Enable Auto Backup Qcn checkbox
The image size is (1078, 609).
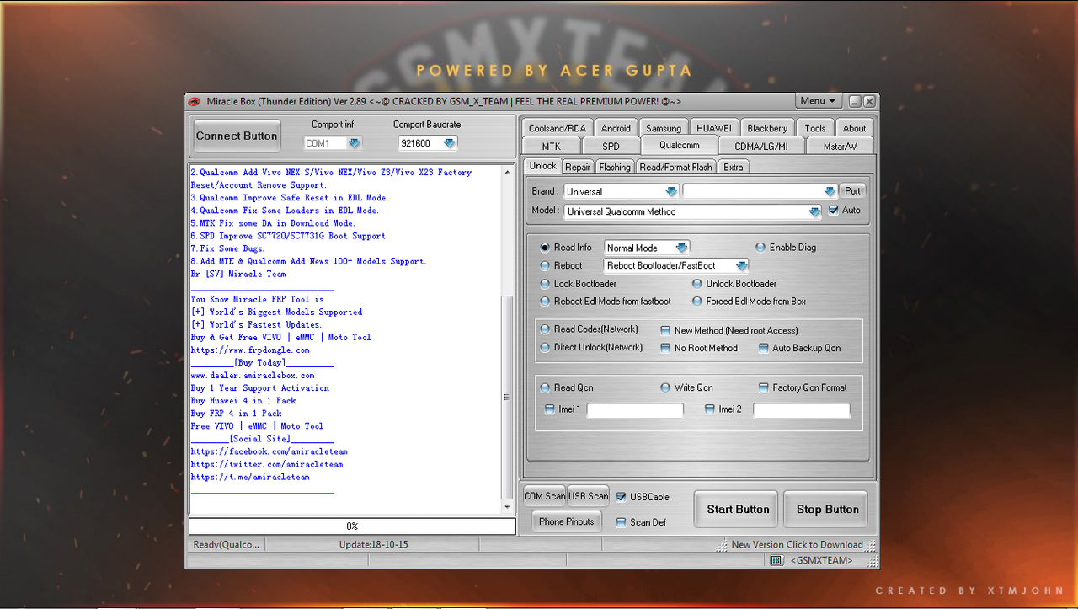764,348
